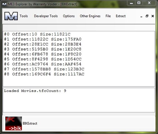This screenshot has width=158, height=134.
Task: Open the Developer Tools menu
Action: pyautogui.click(x=46, y=16)
